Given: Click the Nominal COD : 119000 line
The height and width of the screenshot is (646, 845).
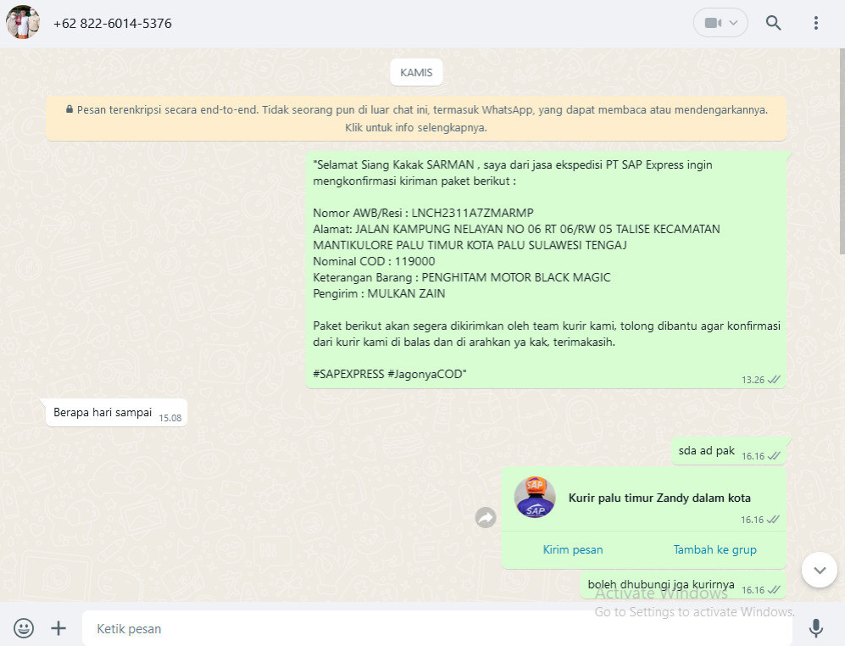Looking at the screenshot, I should coord(374,261).
